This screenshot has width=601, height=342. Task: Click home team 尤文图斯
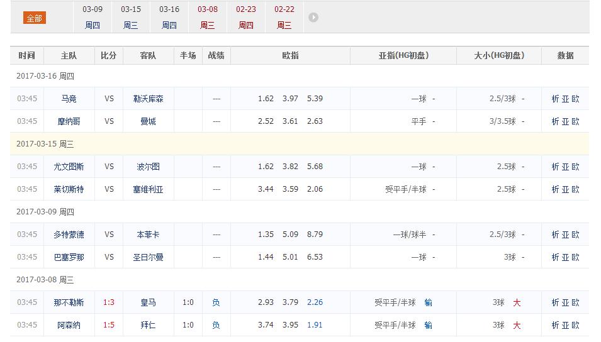[x=69, y=167]
